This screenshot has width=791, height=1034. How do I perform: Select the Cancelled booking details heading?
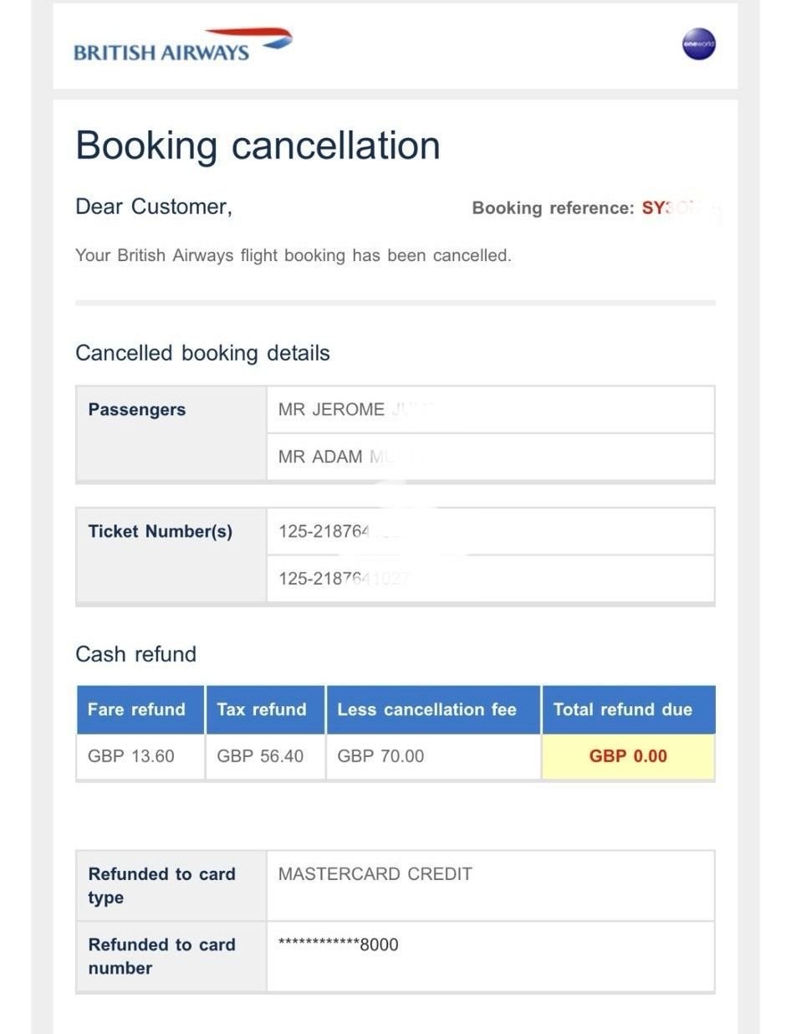coord(202,353)
